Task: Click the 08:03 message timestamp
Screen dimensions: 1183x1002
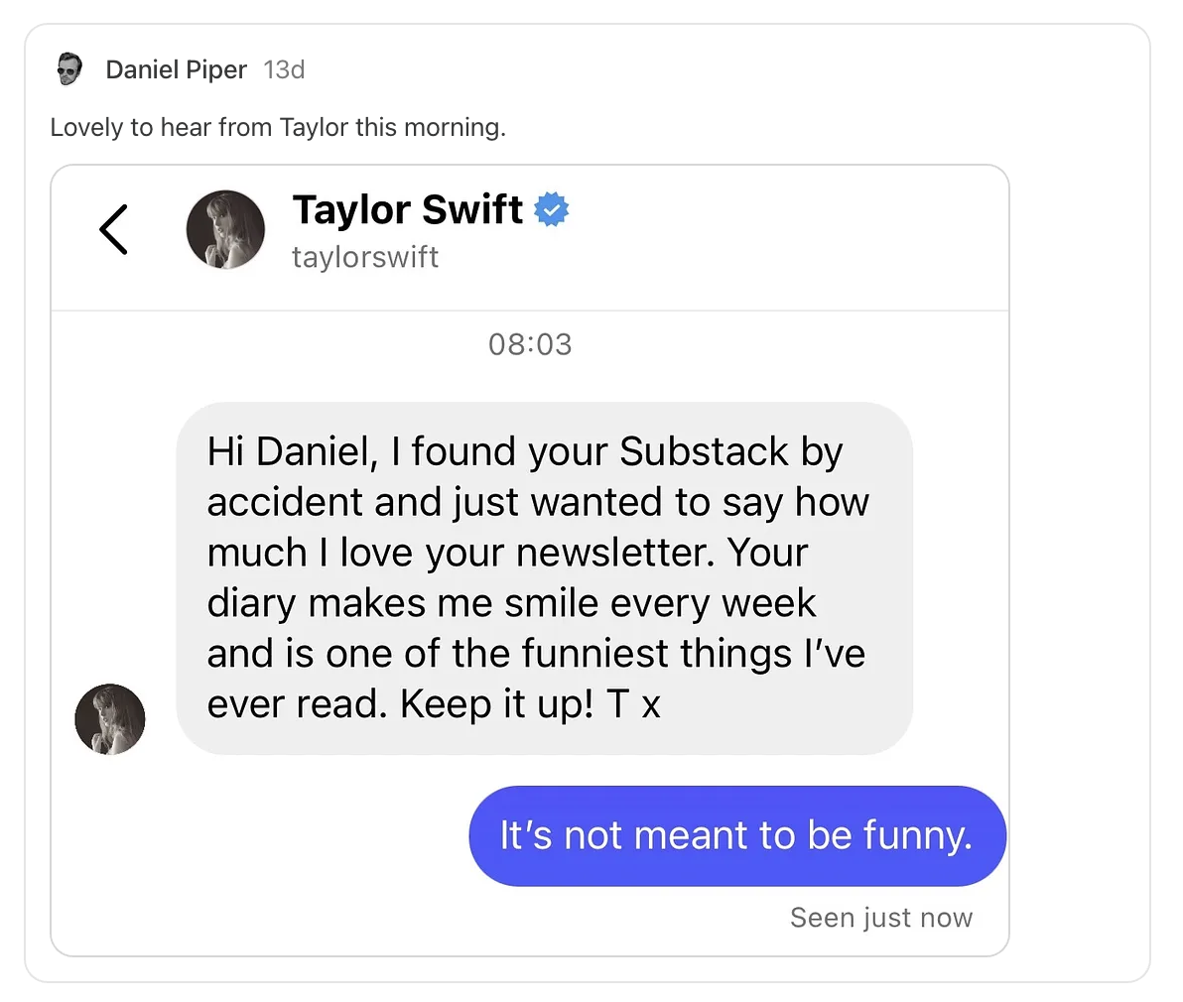Action: 530,344
